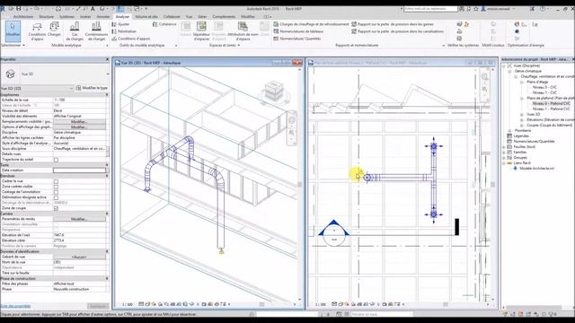Click Modifier le type button
The height and width of the screenshot is (323, 575).
92,88
